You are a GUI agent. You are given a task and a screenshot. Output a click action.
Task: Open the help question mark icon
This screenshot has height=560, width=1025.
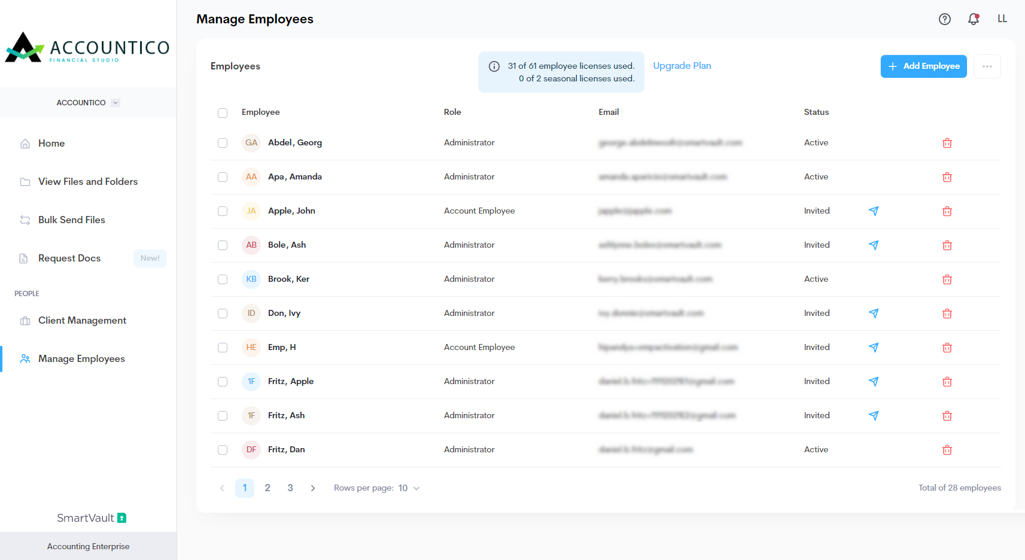944,19
